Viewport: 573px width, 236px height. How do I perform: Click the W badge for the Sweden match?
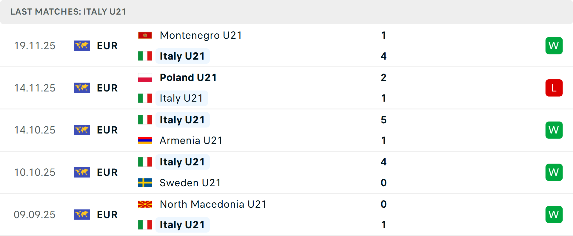(x=554, y=172)
